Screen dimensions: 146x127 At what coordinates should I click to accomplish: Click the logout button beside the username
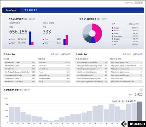pos(139,3)
